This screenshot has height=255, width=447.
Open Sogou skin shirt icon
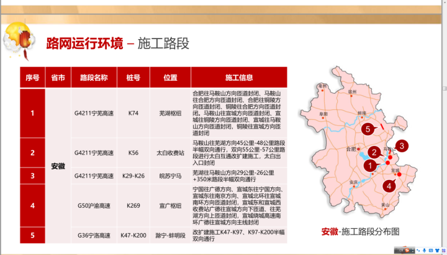437,251
